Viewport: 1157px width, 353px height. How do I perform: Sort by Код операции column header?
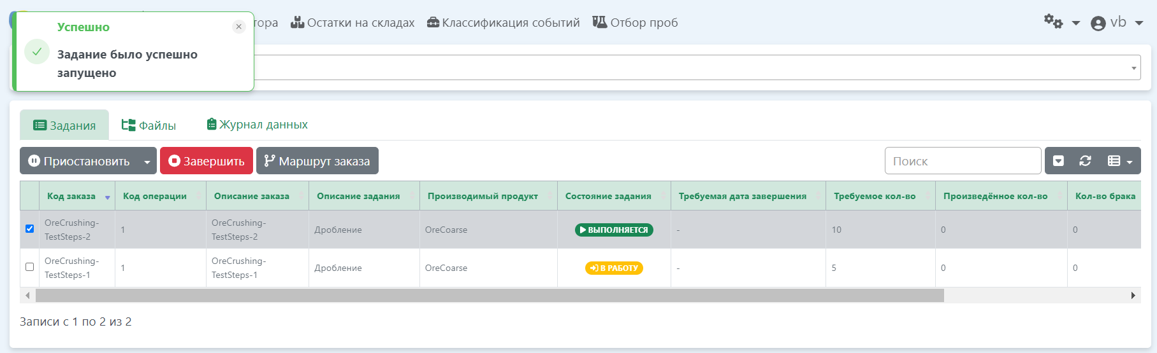pos(161,196)
